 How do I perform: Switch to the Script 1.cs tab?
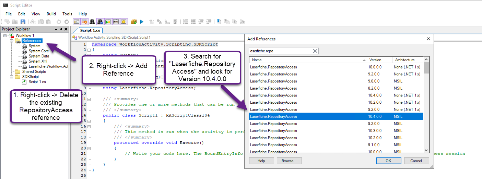click(91, 30)
